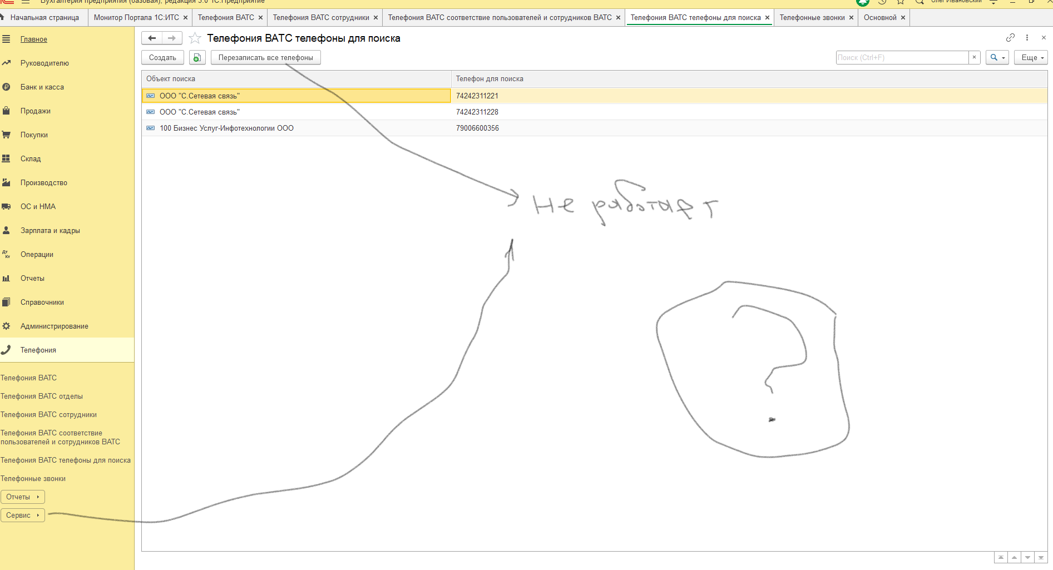Viewport: 1053px width, 570px height.
Task: Click the Продажи bag icon
Action: tap(6, 111)
